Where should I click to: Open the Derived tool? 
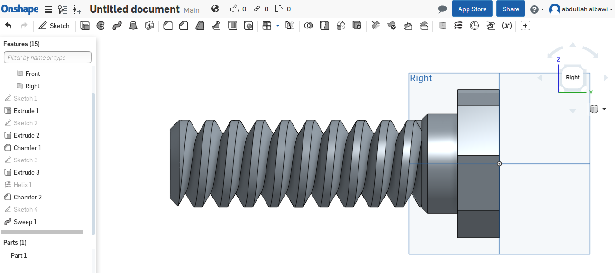tap(491, 26)
